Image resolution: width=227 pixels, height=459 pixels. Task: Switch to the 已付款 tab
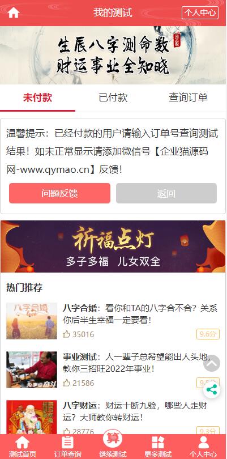tap(113, 98)
